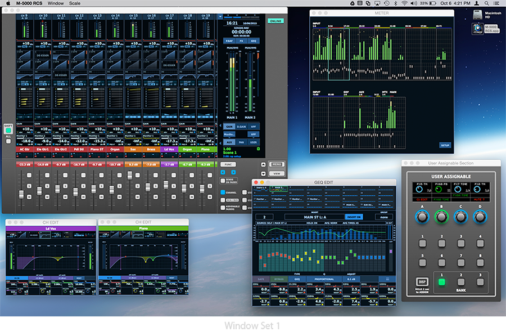This screenshot has width=506, height=336.
Task: Toggle the INSERT ON button in GEQ
Action: (354, 217)
